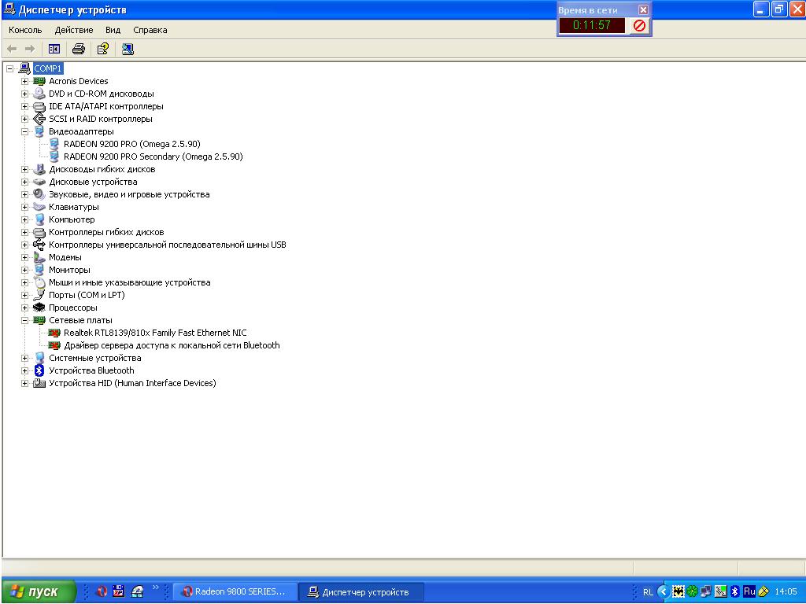
Task: Select RADEON 9200 PRO Secondary device
Action: (x=153, y=157)
